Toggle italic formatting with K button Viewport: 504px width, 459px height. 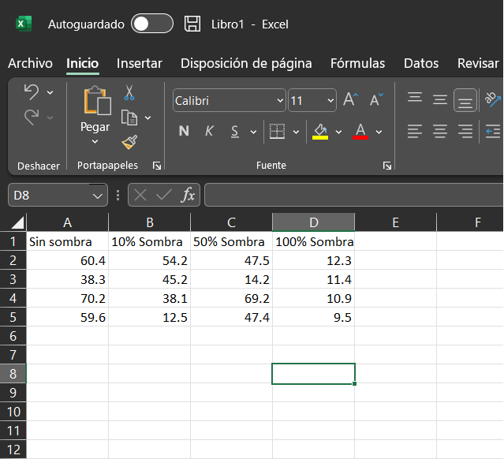209,132
